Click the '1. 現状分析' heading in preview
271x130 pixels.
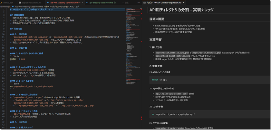(x=156, y=47)
